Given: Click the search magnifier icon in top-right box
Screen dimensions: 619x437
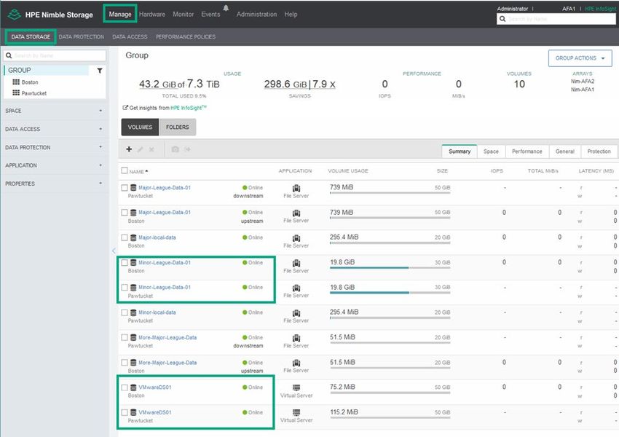Looking at the screenshot, I should coord(502,19).
